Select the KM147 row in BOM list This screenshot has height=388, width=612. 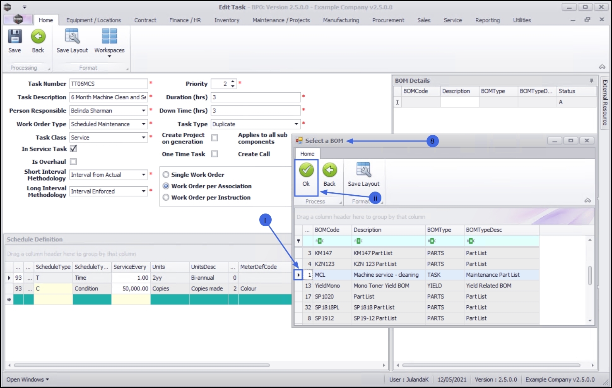pyautogui.click(x=417, y=253)
